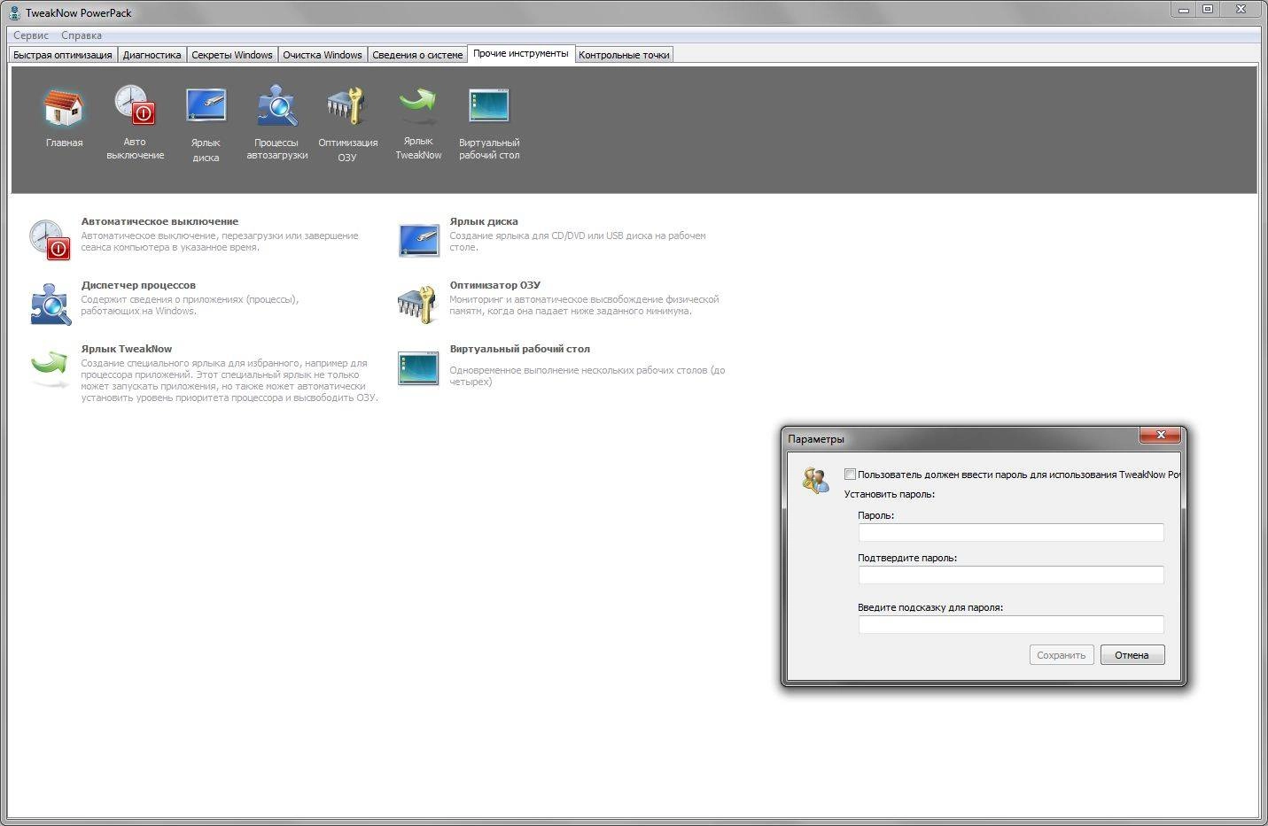Open the Ярлык диска heading link
This screenshot has width=1268, height=826.
point(484,221)
